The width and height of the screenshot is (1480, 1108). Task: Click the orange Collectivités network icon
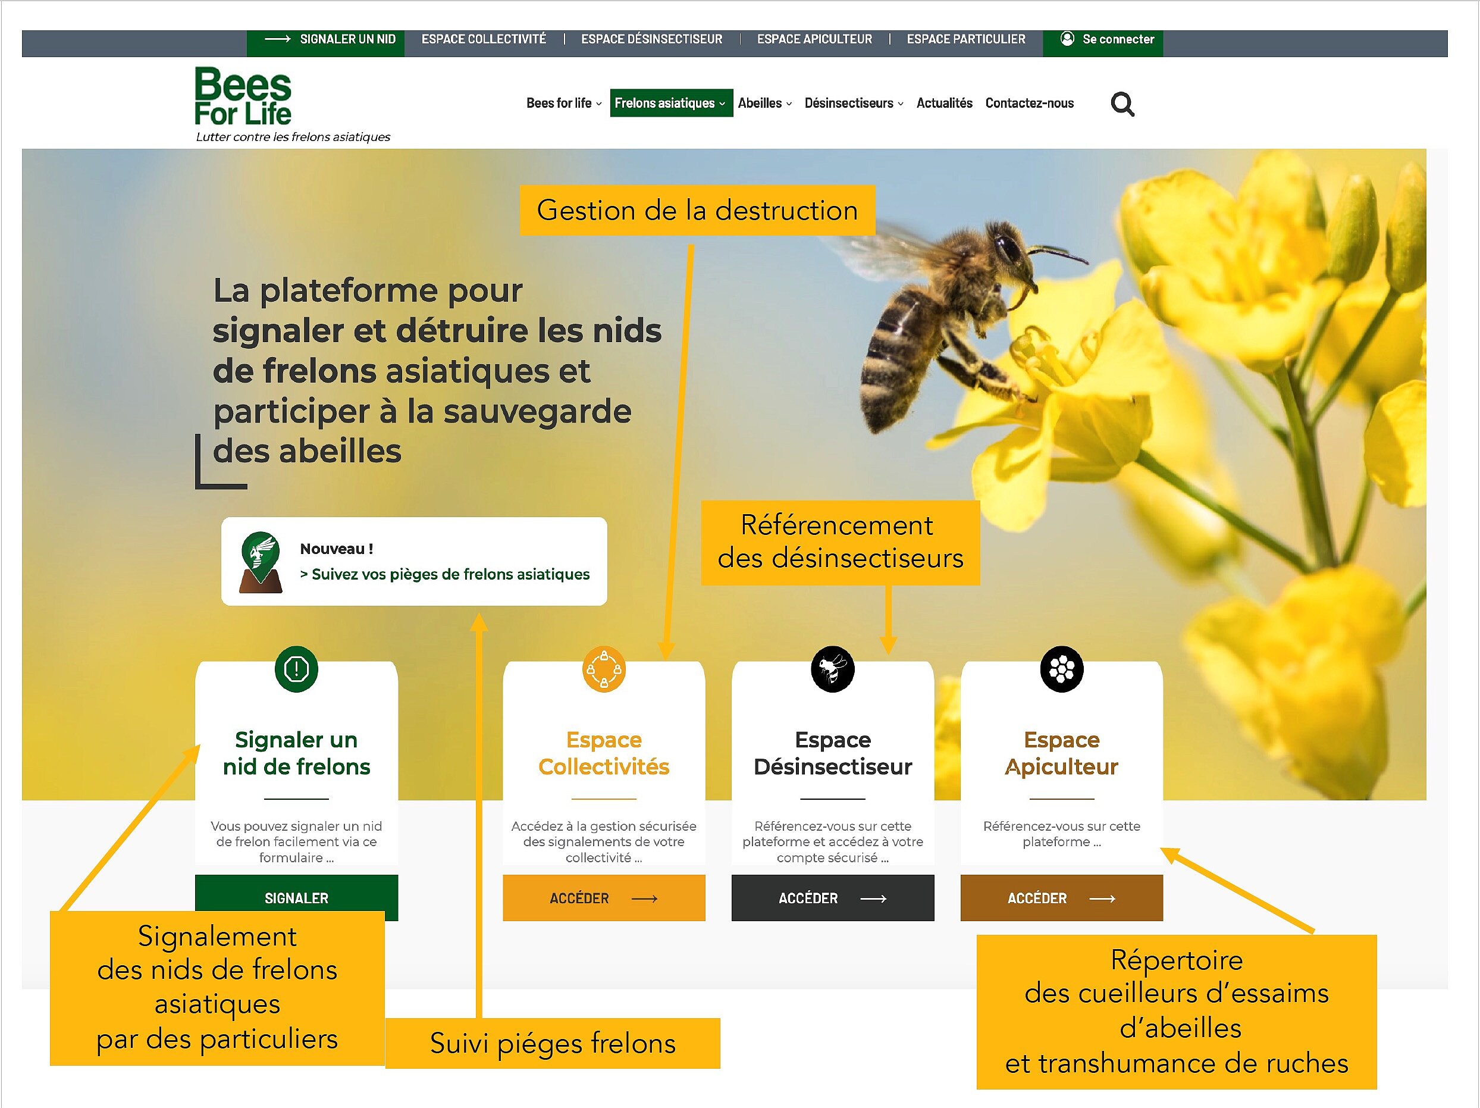[604, 669]
